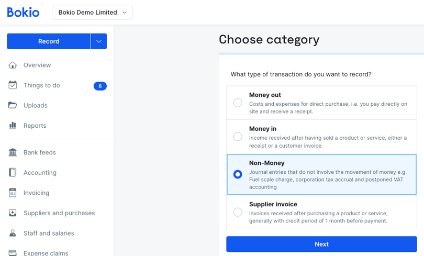Expand the Record button dropdown arrow
The width and height of the screenshot is (424, 256).
[x=99, y=41]
